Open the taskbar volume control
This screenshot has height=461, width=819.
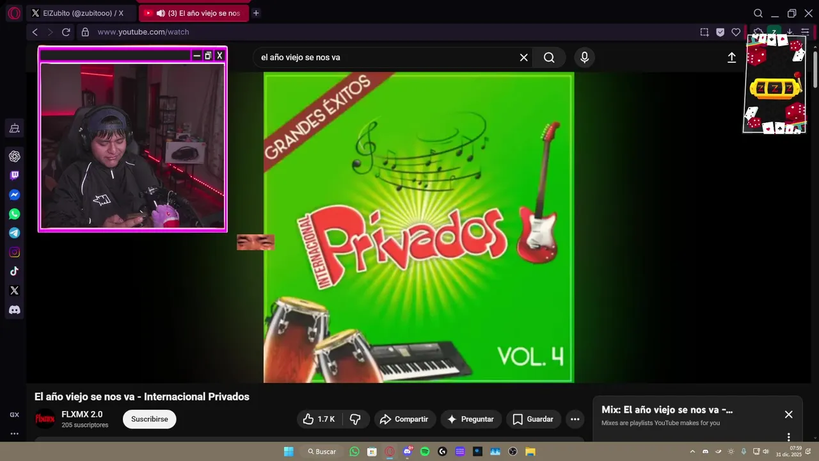(766, 451)
